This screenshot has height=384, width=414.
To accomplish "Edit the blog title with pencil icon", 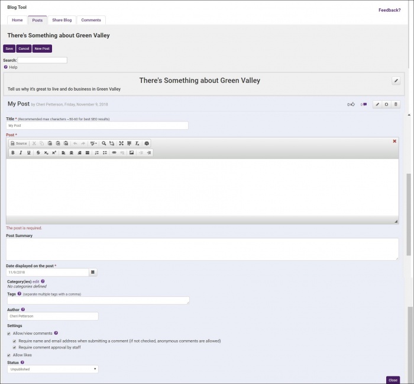I will tap(396, 81).
